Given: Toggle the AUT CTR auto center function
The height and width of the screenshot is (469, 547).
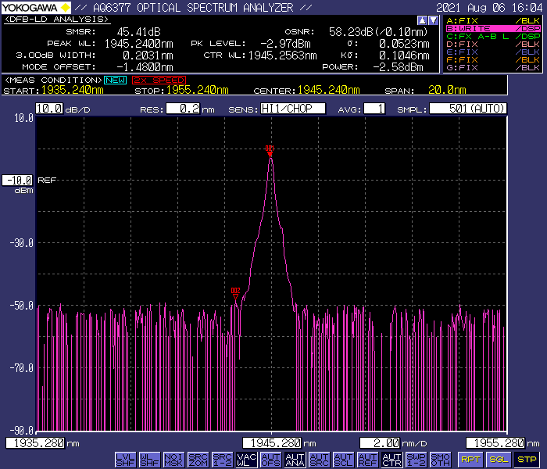Looking at the screenshot, I should coord(391,460).
